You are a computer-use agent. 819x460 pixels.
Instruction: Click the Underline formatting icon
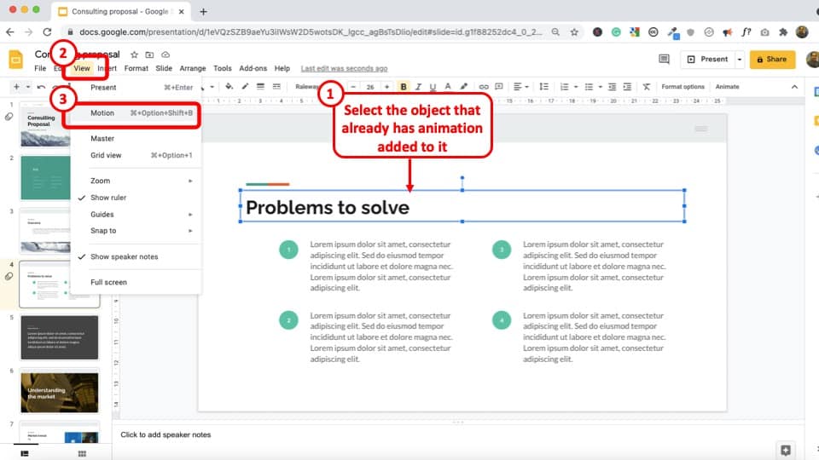[433, 87]
